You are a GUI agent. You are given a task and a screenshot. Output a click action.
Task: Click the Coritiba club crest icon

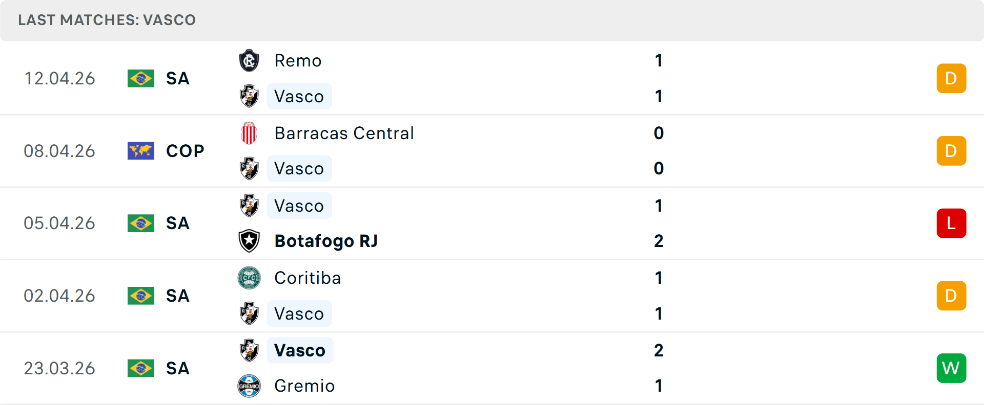click(249, 278)
